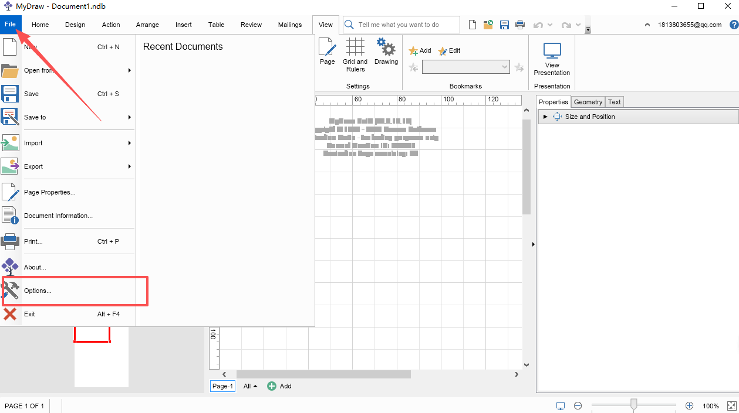Open the help question mark icon
The image size is (739, 413).
pos(734,25)
